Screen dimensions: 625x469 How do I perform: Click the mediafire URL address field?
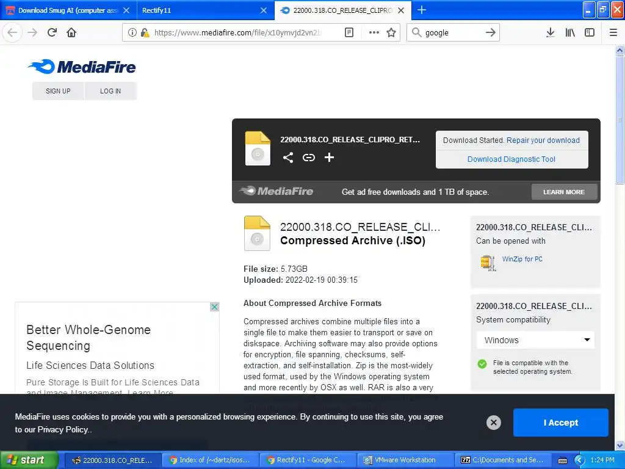(x=237, y=33)
